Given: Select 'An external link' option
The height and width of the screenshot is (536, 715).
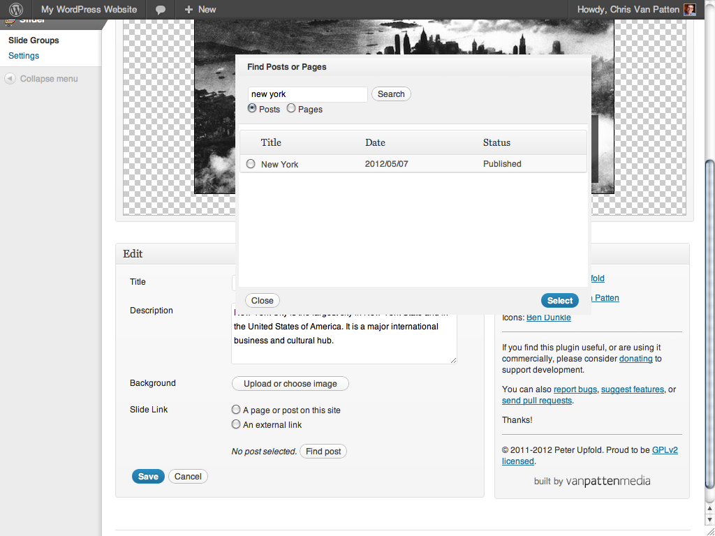Looking at the screenshot, I should point(236,424).
